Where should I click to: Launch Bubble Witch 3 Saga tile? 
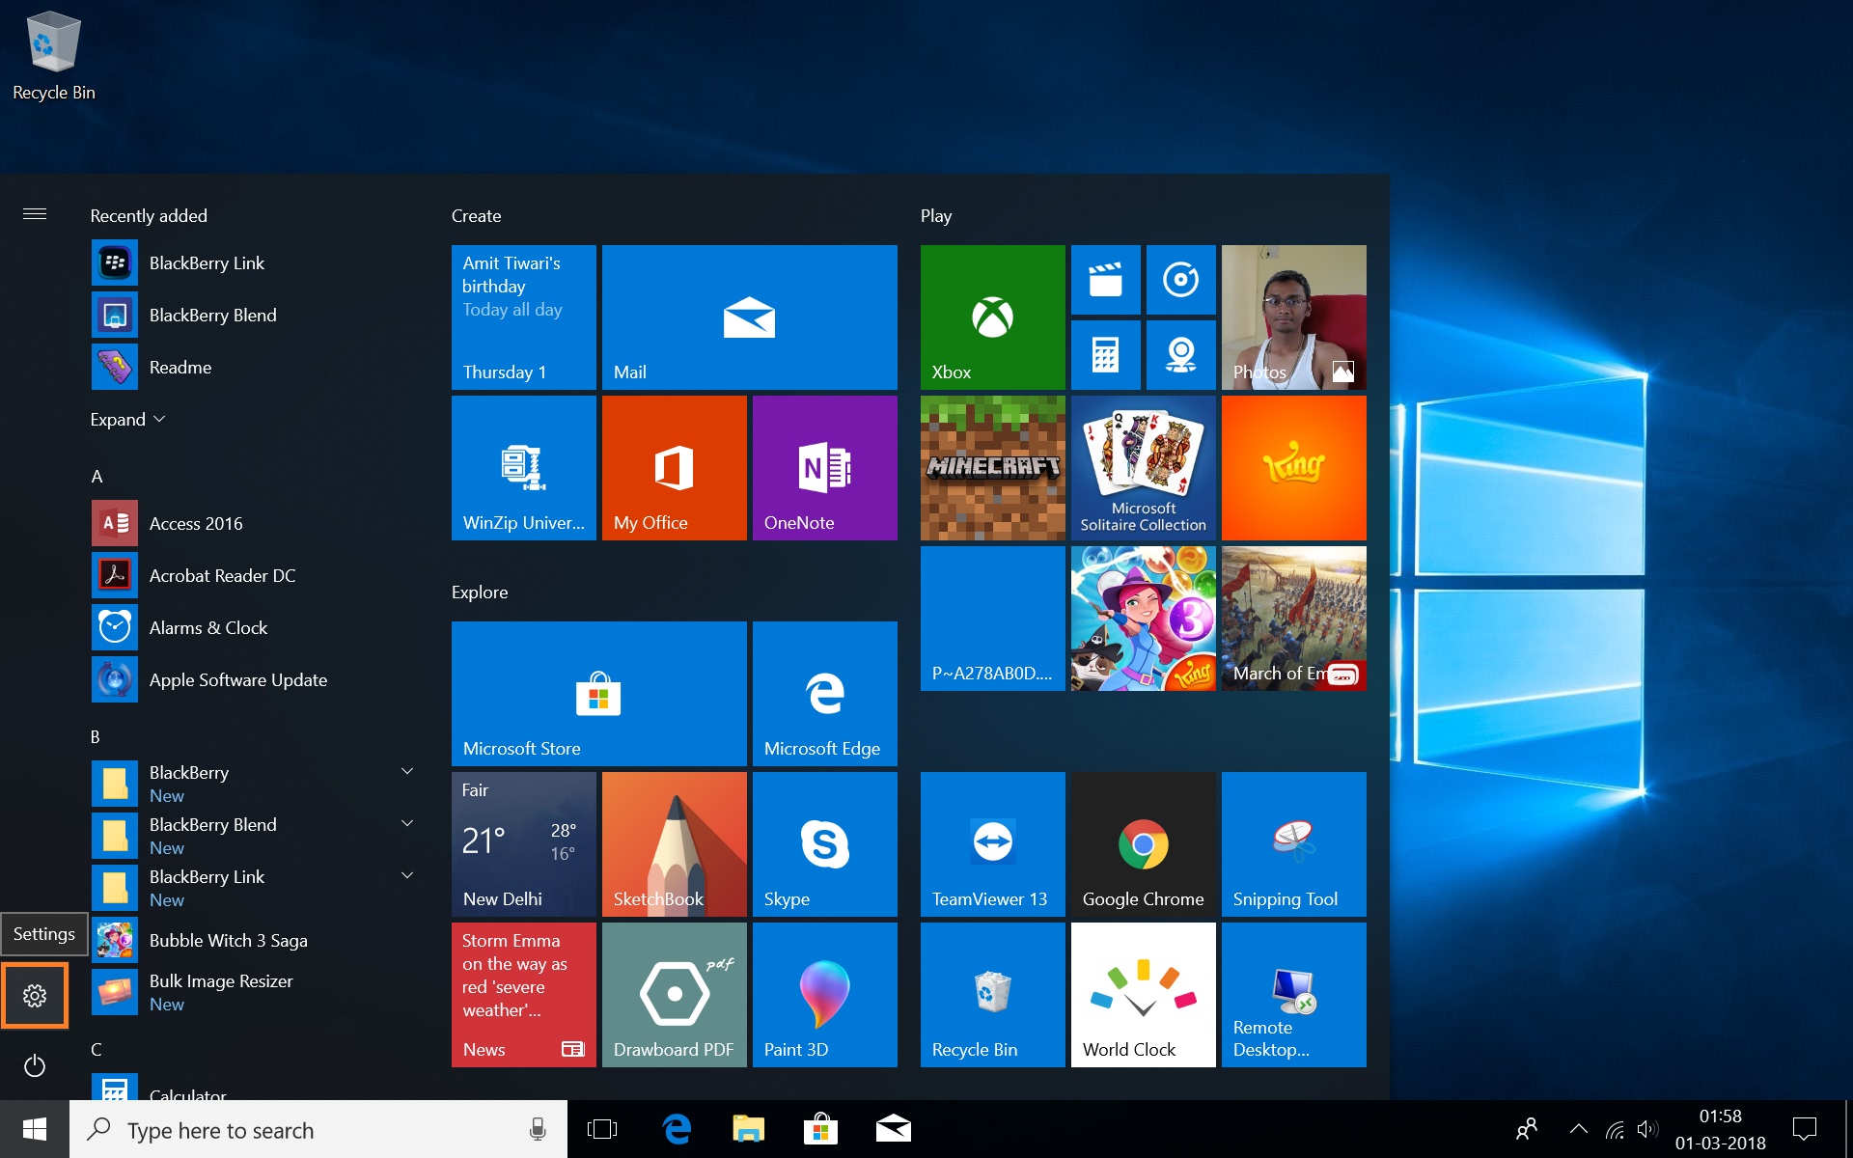click(1144, 619)
